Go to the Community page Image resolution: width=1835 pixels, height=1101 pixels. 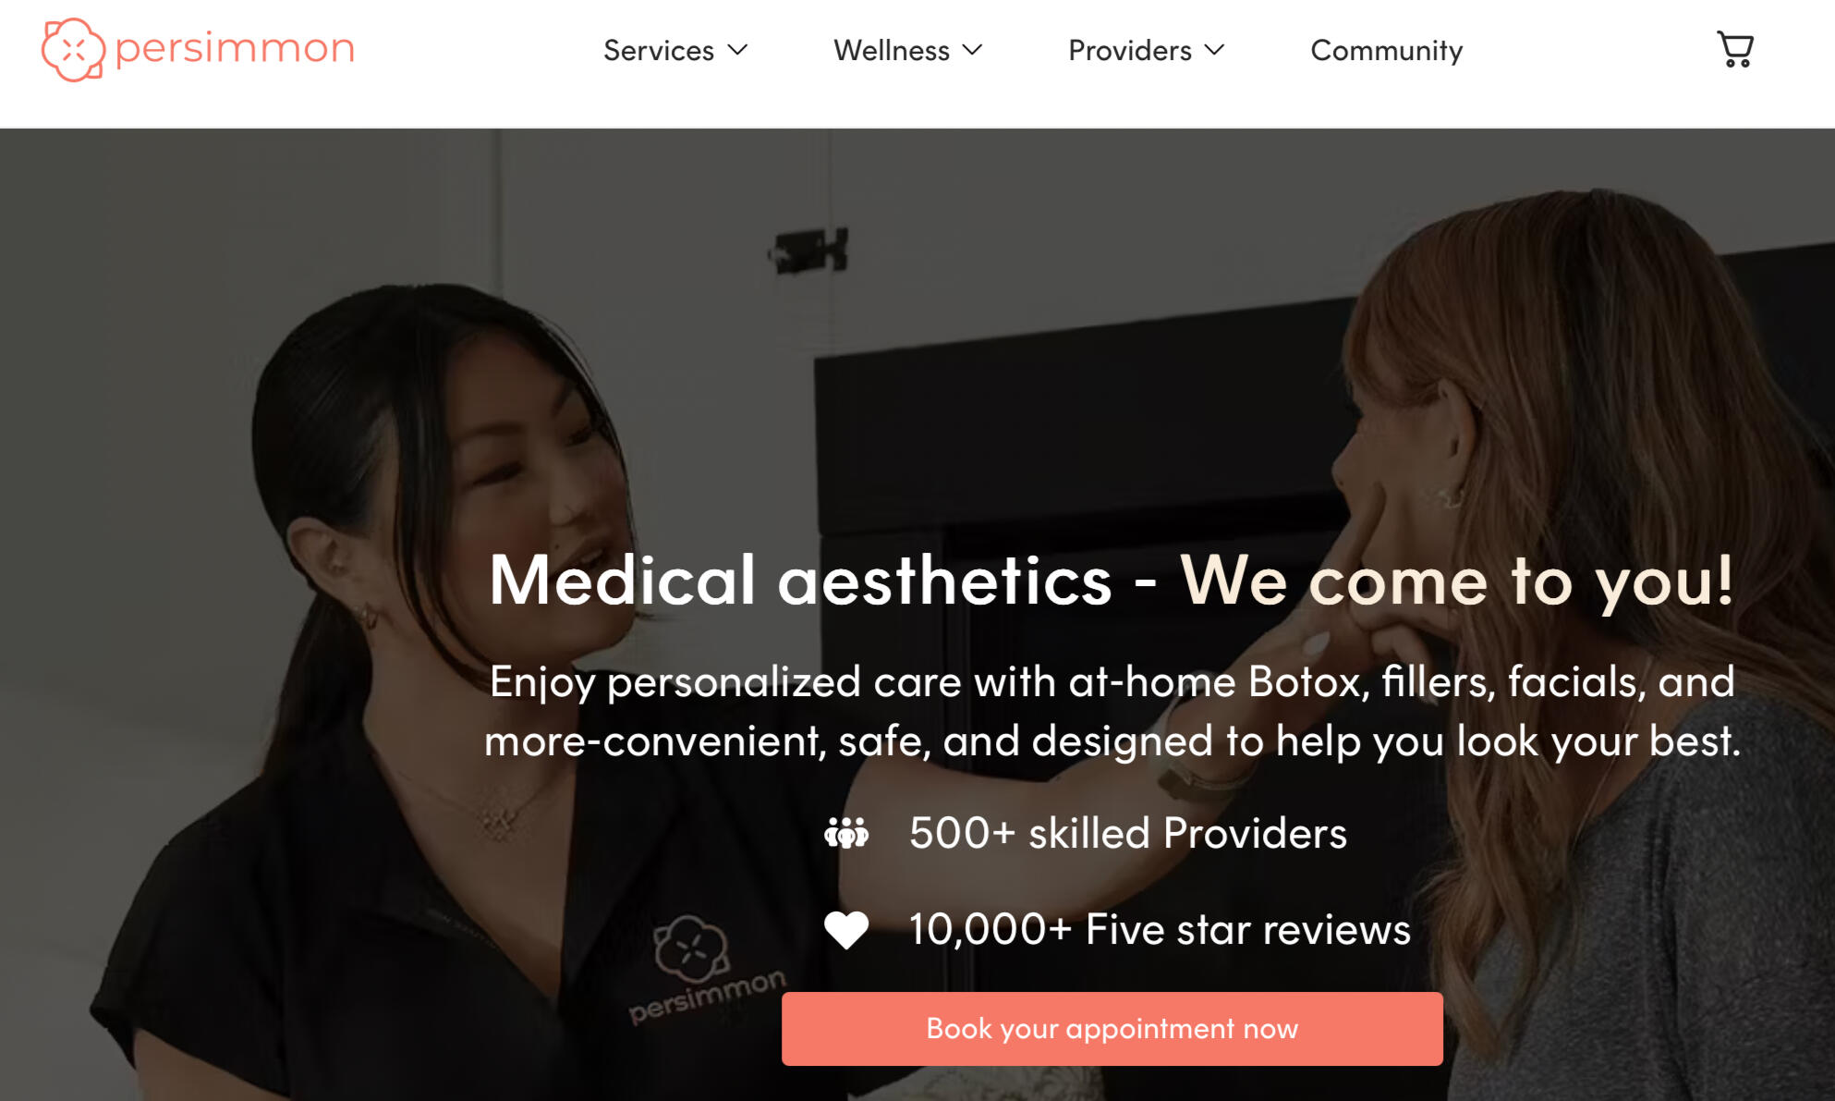point(1387,50)
